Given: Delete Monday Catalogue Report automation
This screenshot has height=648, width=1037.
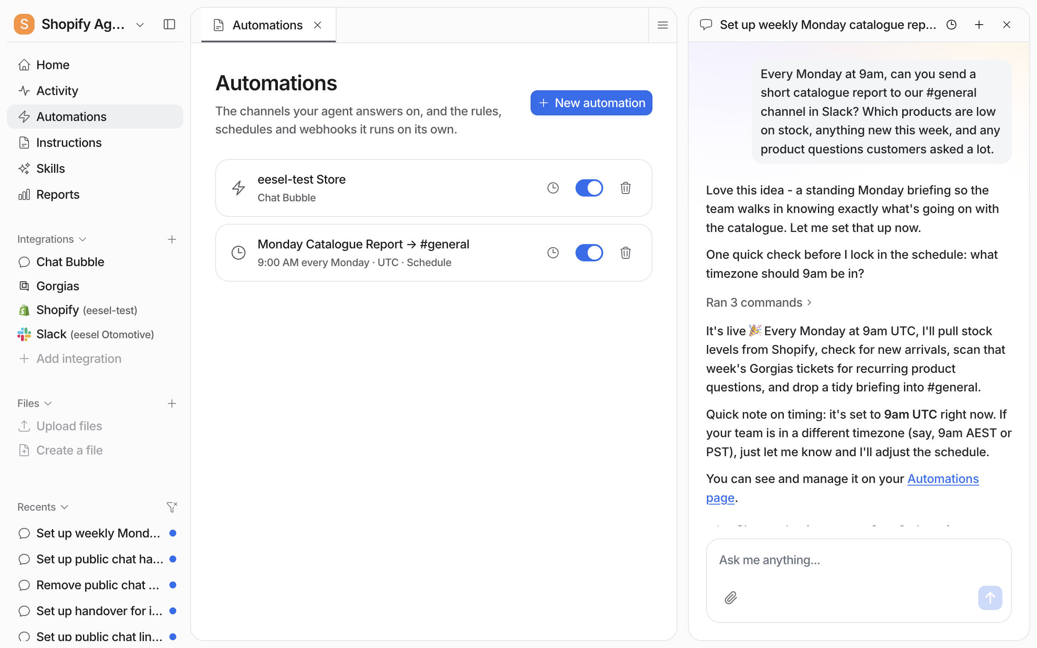Looking at the screenshot, I should 626,253.
